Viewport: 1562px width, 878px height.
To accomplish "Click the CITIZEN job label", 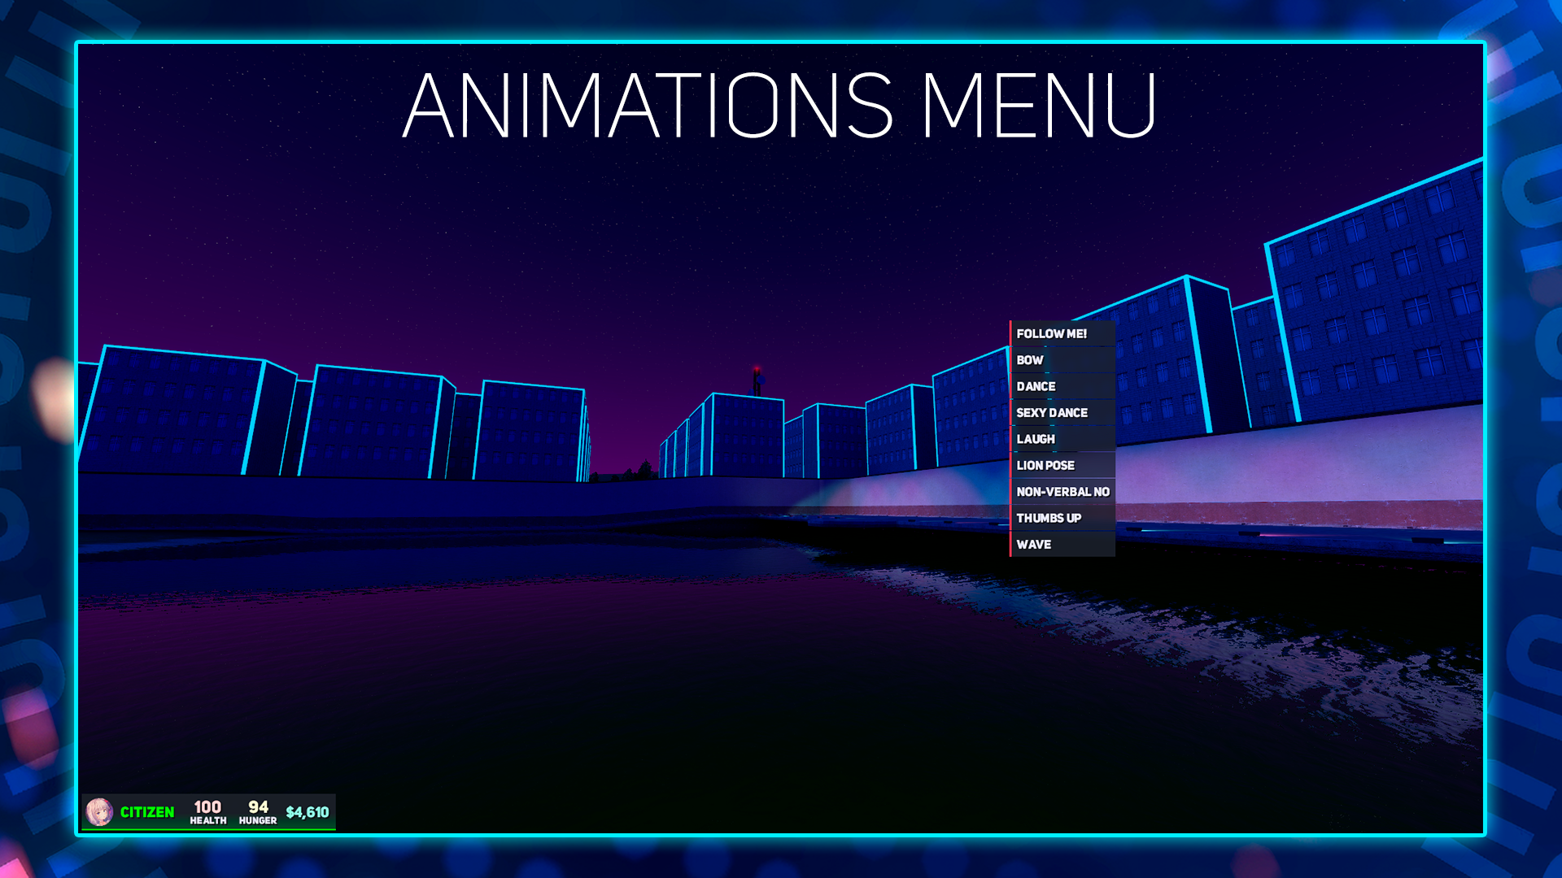I will 147,812.
